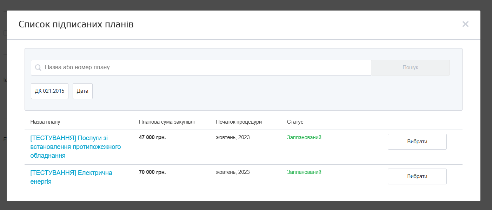Screen dimensions: 492x210
Task: Click the жовтень, 2023 date in the electricity row
Action: tap(233, 172)
